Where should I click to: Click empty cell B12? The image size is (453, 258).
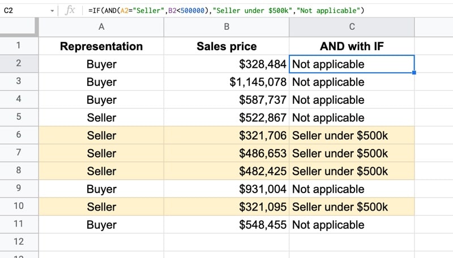[x=226, y=242]
